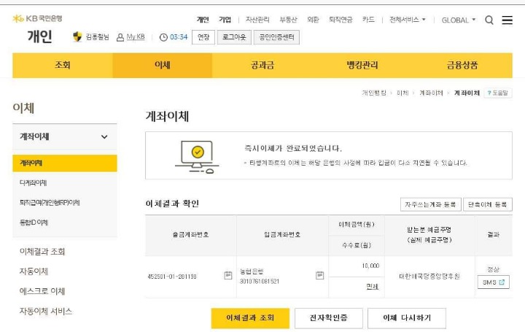
Task: Select 통합ID 이체 in the sidebar
Action: (x=34, y=223)
